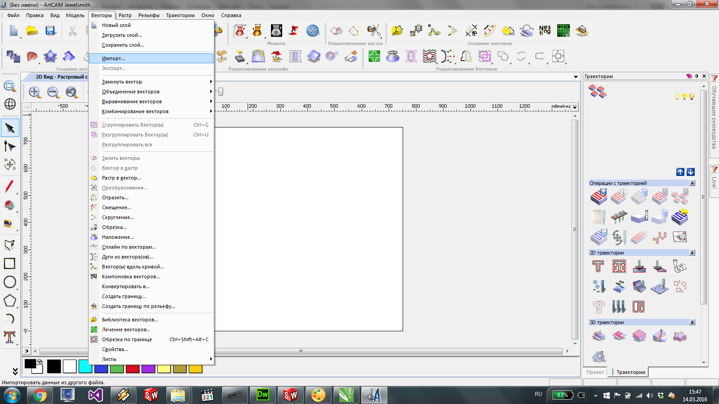
Task: Collapse the 2D траектории section
Action: (692, 253)
